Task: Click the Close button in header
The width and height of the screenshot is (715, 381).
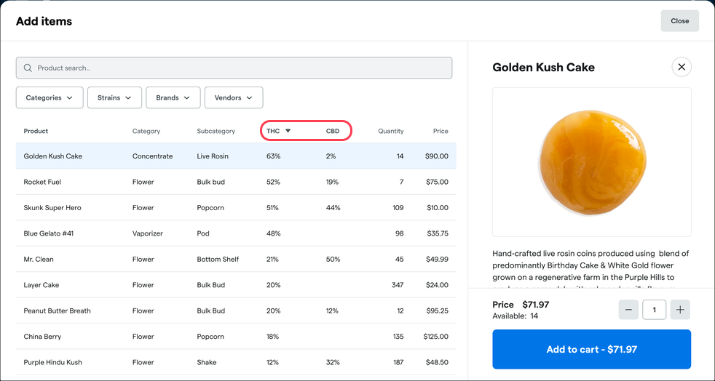Action: tap(679, 21)
